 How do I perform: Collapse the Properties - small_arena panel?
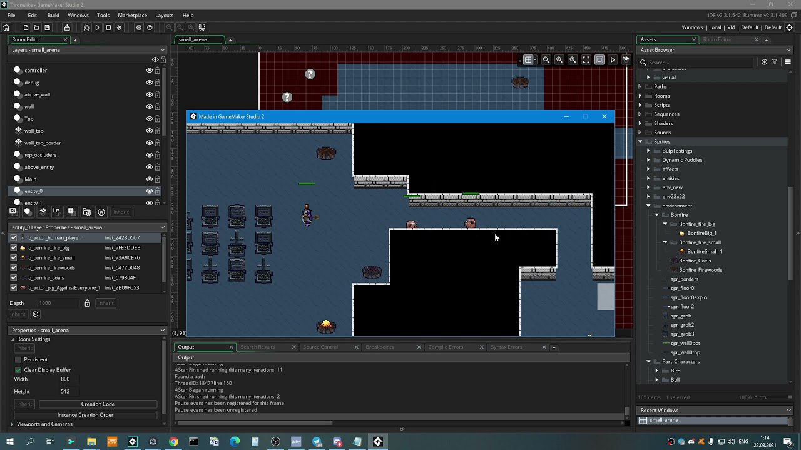(x=163, y=330)
